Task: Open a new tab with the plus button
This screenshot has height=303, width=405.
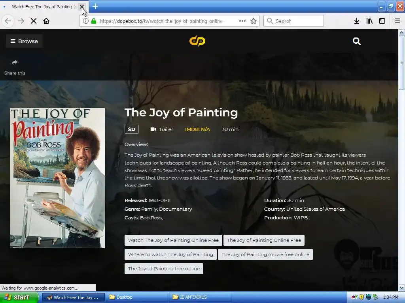Action: [95, 6]
